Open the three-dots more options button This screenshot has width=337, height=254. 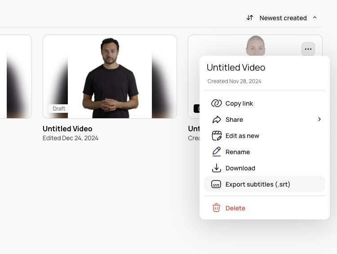(308, 49)
